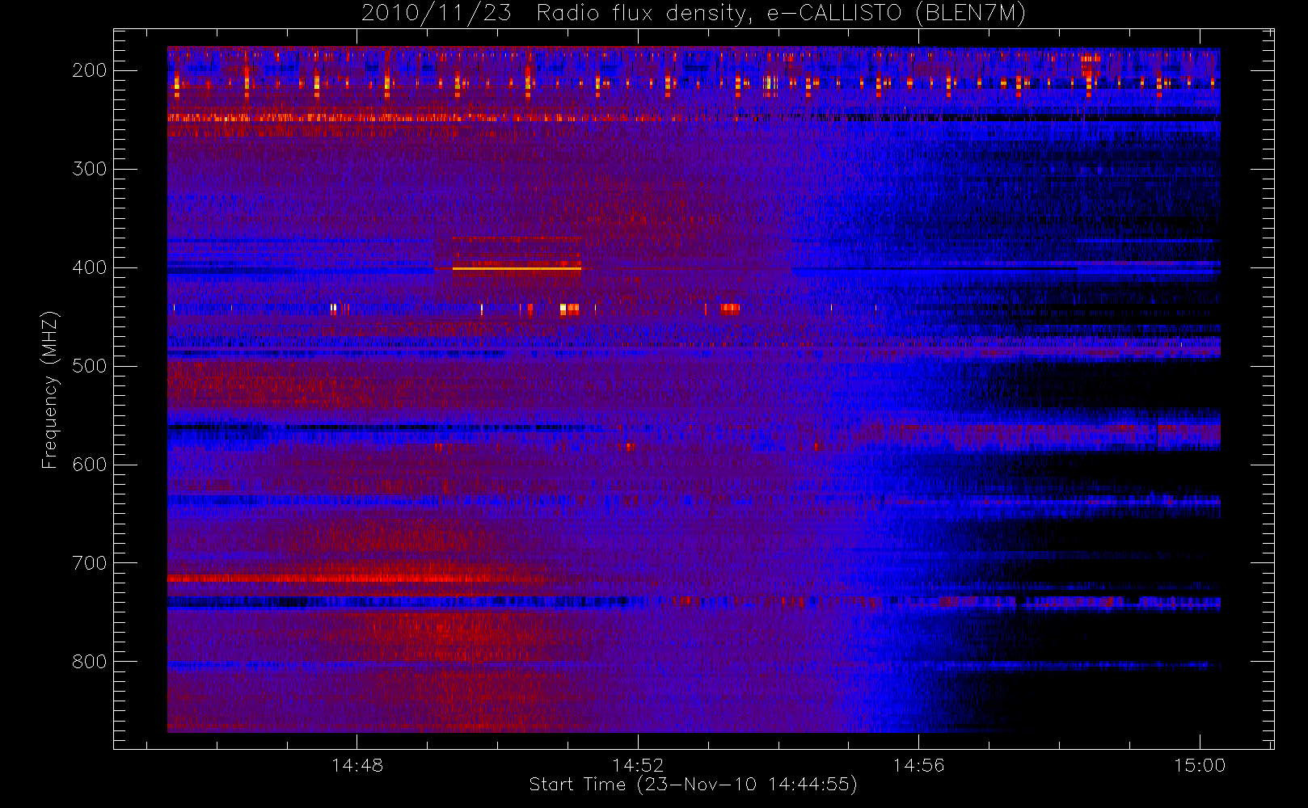The width and height of the screenshot is (1308, 808).
Task: Click the "Start Time (23-Nov-10 14:44:55)" label
Action: tap(693, 785)
